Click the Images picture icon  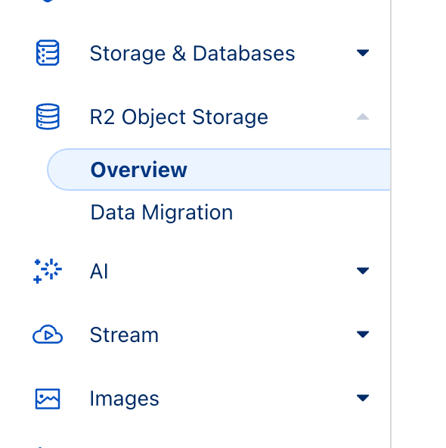click(48, 399)
